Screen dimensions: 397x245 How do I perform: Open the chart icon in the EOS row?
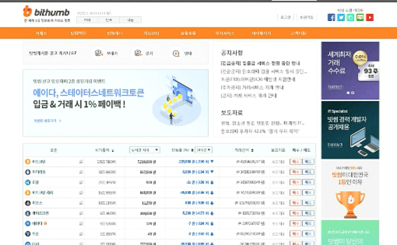pos(81,203)
